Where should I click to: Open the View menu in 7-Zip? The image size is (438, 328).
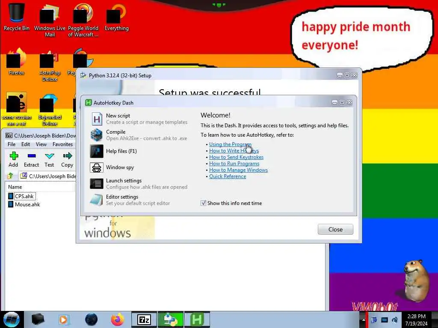(41, 144)
